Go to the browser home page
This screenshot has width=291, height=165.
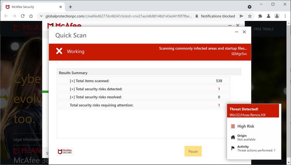point(31,16)
